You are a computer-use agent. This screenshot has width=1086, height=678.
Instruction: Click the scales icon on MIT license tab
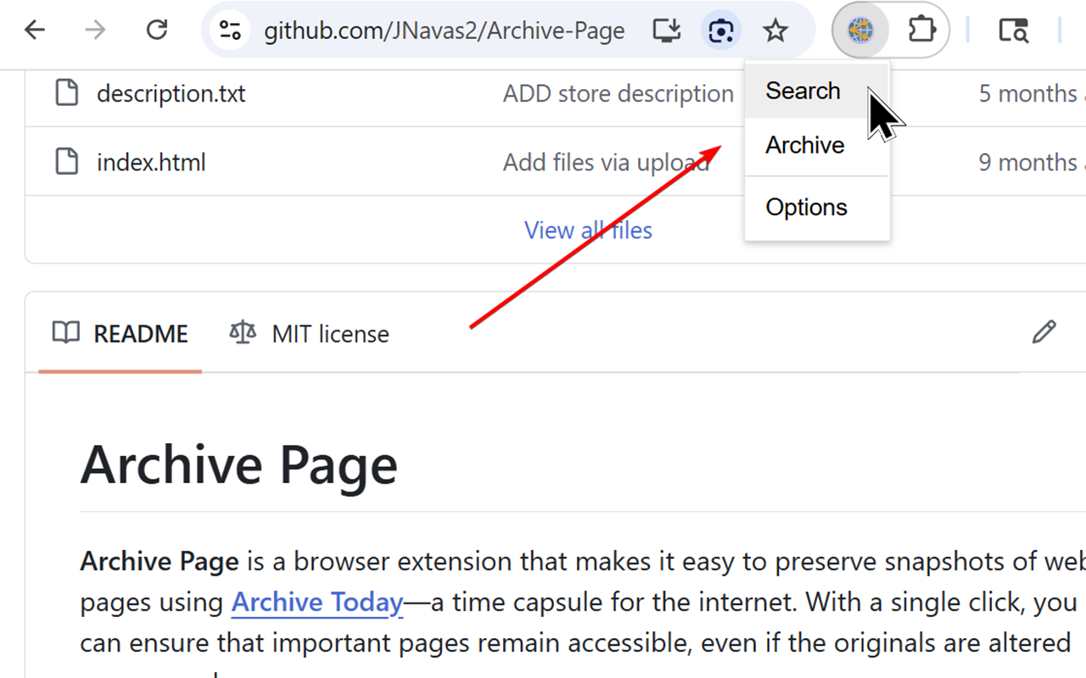click(243, 332)
